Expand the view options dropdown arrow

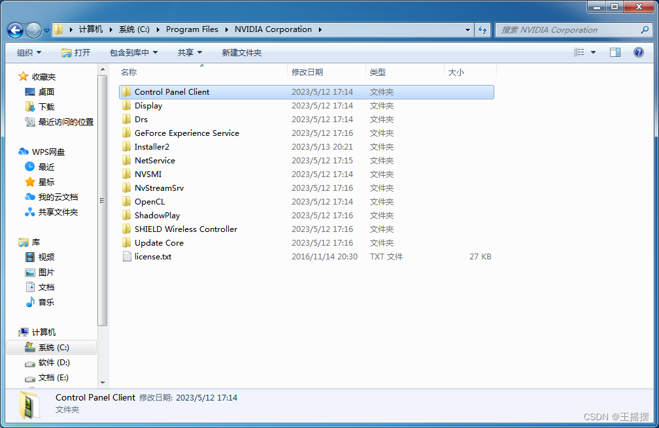pos(593,52)
